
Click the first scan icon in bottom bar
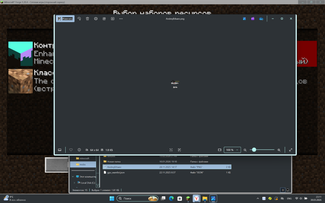click(171, 150)
